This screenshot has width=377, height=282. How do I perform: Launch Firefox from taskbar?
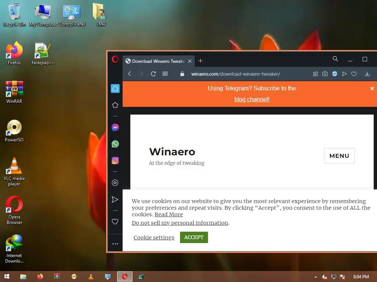pyautogui.click(x=40, y=276)
